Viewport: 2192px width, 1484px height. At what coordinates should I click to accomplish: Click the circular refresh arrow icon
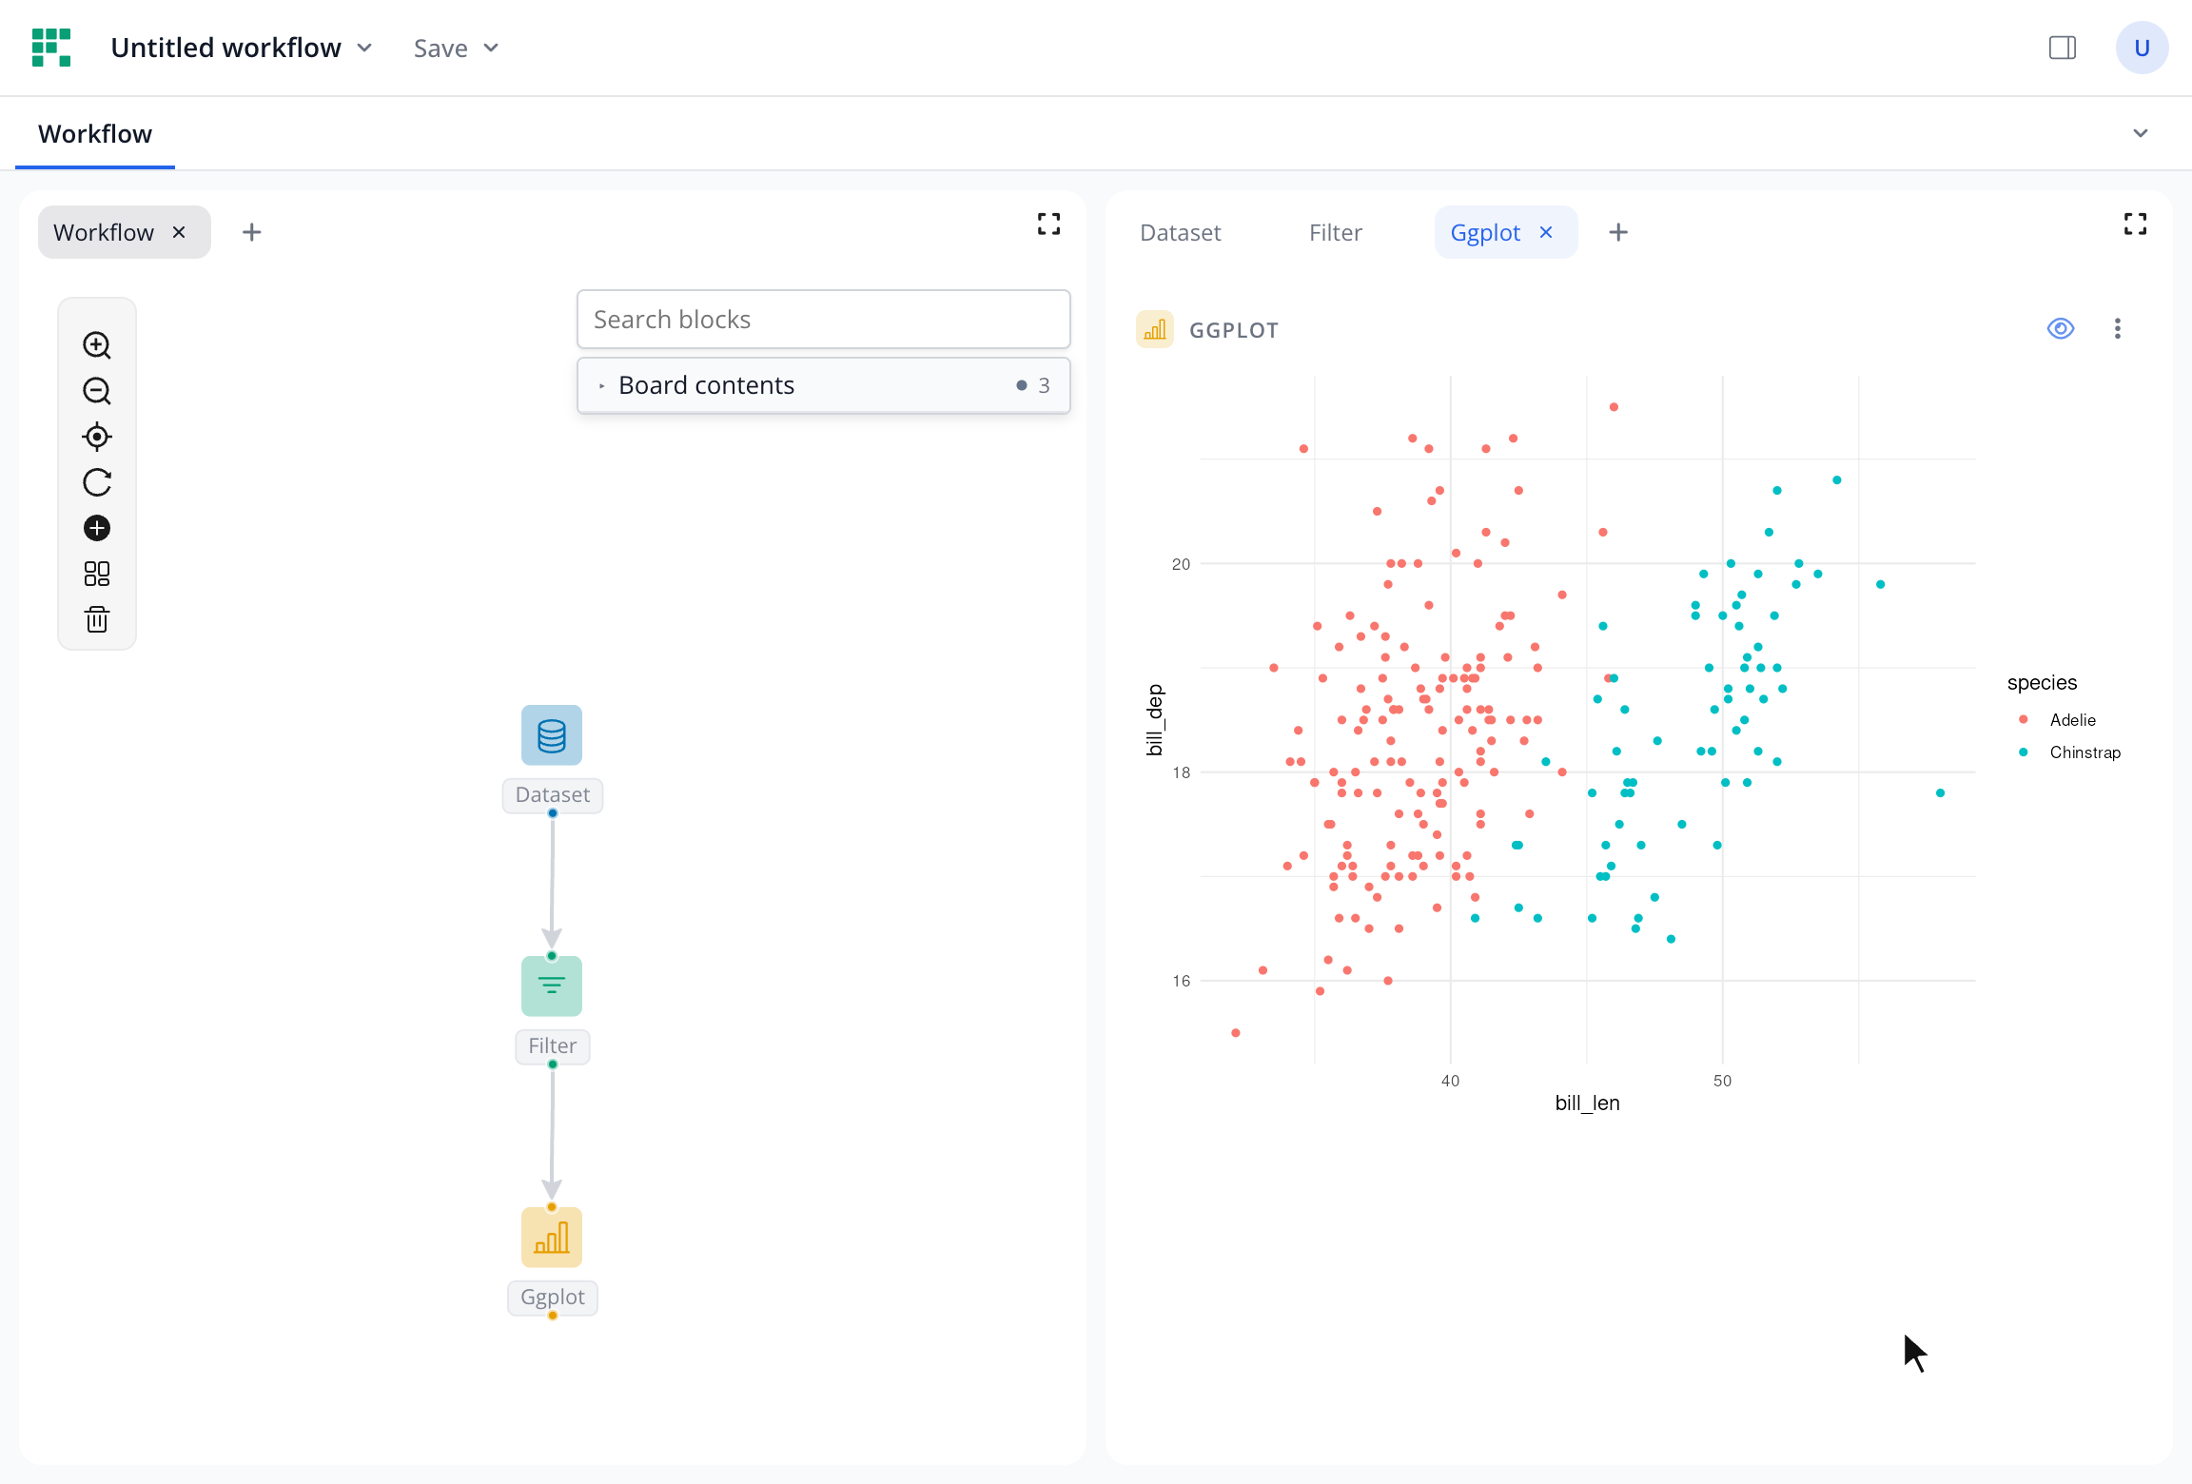tap(97, 482)
